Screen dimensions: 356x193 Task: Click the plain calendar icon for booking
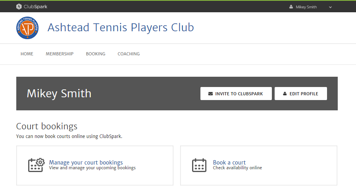click(199, 165)
